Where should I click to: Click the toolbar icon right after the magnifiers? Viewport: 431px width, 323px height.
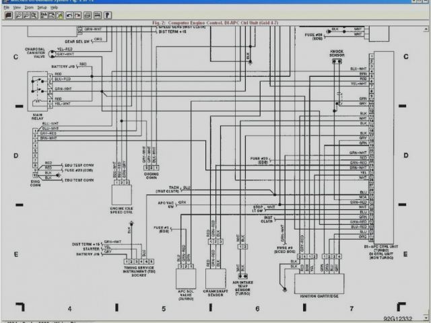(x=44, y=15)
